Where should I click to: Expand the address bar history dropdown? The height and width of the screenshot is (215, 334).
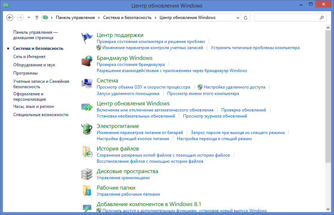click(238, 18)
